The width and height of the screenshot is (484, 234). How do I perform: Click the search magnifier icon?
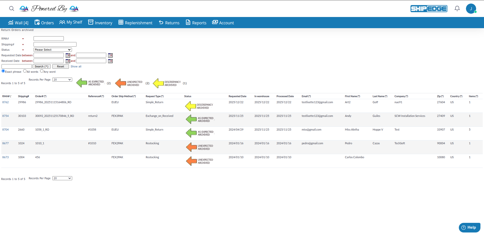(x=12, y=8)
